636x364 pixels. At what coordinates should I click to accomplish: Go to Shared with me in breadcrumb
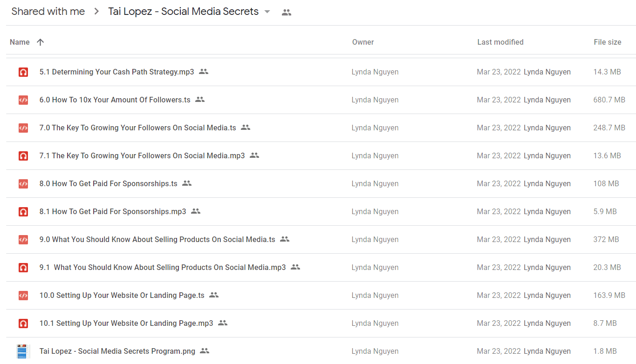(48, 12)
